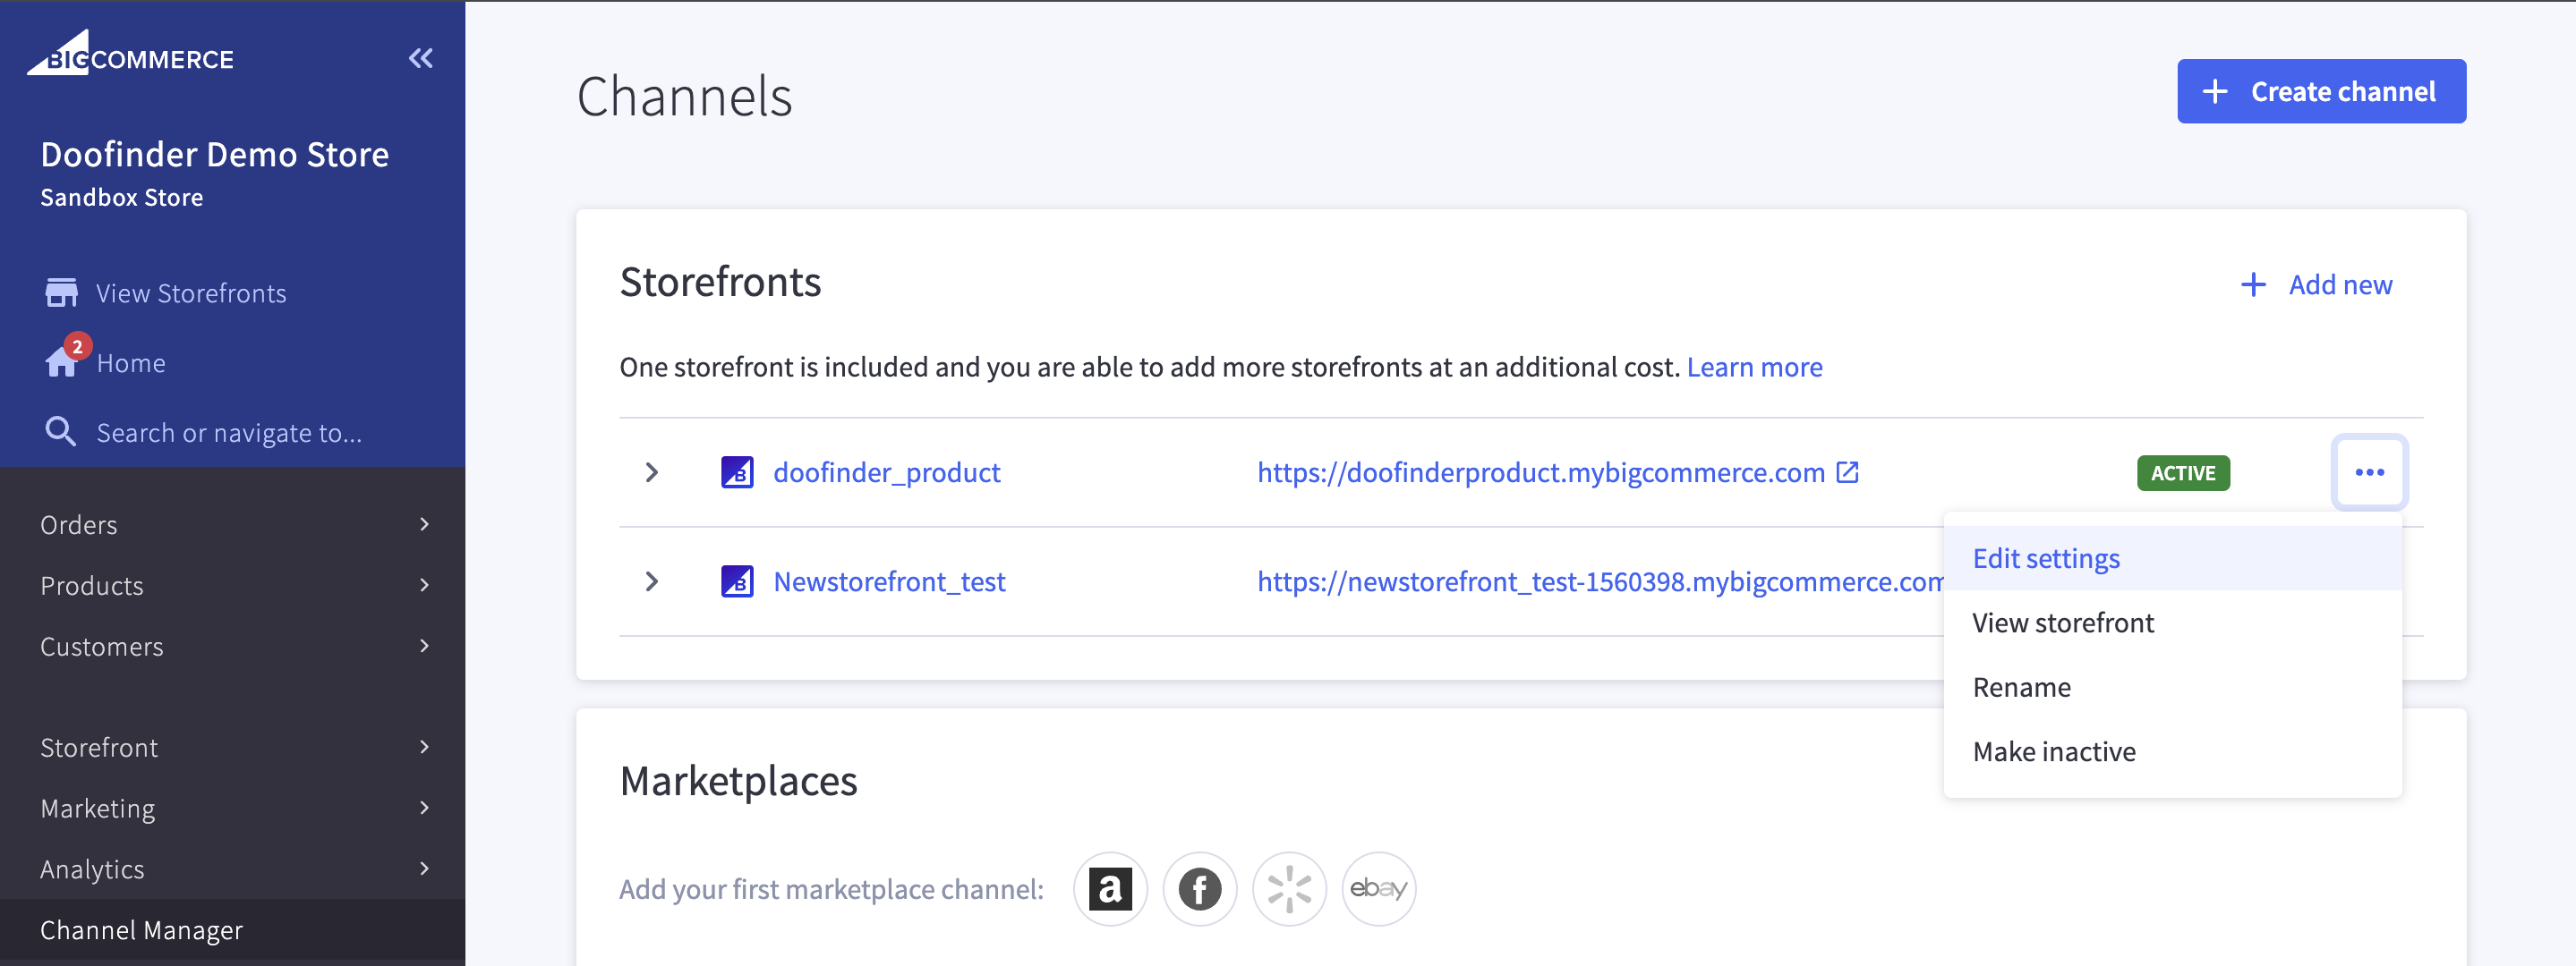Click the Doofinder Demo Store name
2576x966 pixels.
(214, 154)
